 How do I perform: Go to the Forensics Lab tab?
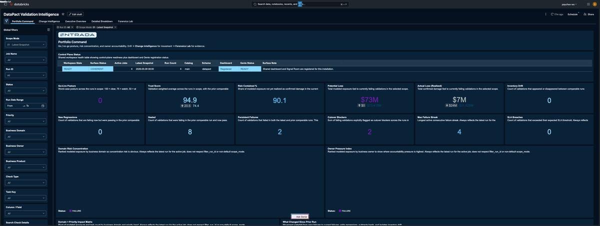coord(125,21)
